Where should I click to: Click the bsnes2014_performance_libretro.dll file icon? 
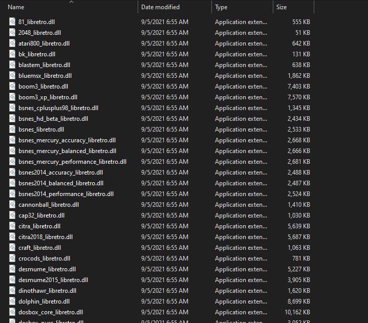click(x=12, y=194)
